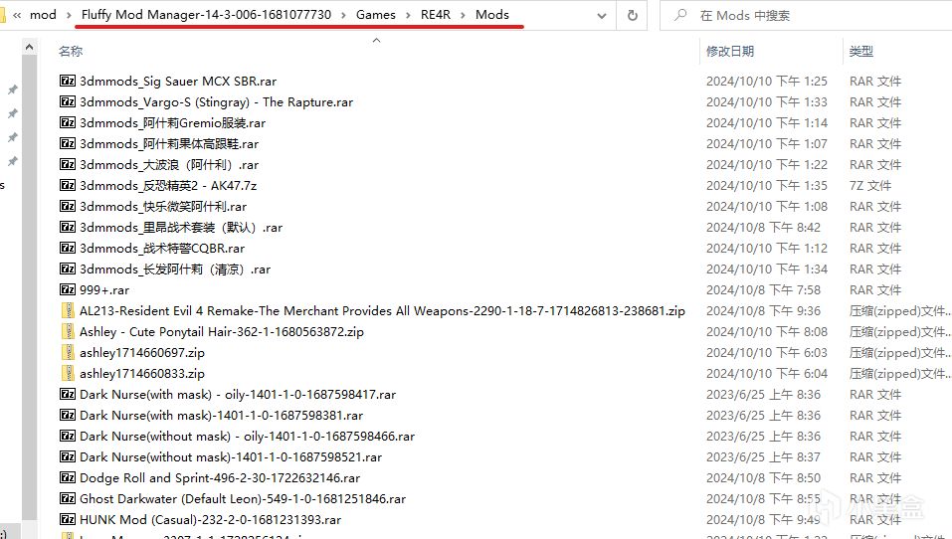Open the address bar history dropdown
The image size is (952, 539).
(602, 15)
